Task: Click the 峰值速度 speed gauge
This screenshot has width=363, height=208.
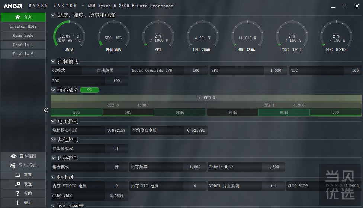Action: 114,36
